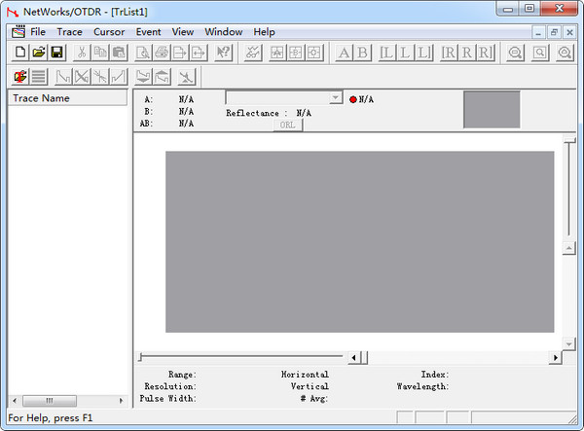The image size is (584, 431).
Task: Click the ORL button
Action: tap(288, 126)
